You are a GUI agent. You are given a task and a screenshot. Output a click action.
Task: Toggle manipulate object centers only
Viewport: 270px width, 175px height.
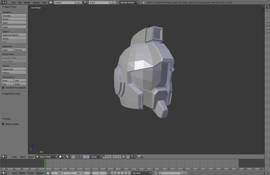(73, 157)
